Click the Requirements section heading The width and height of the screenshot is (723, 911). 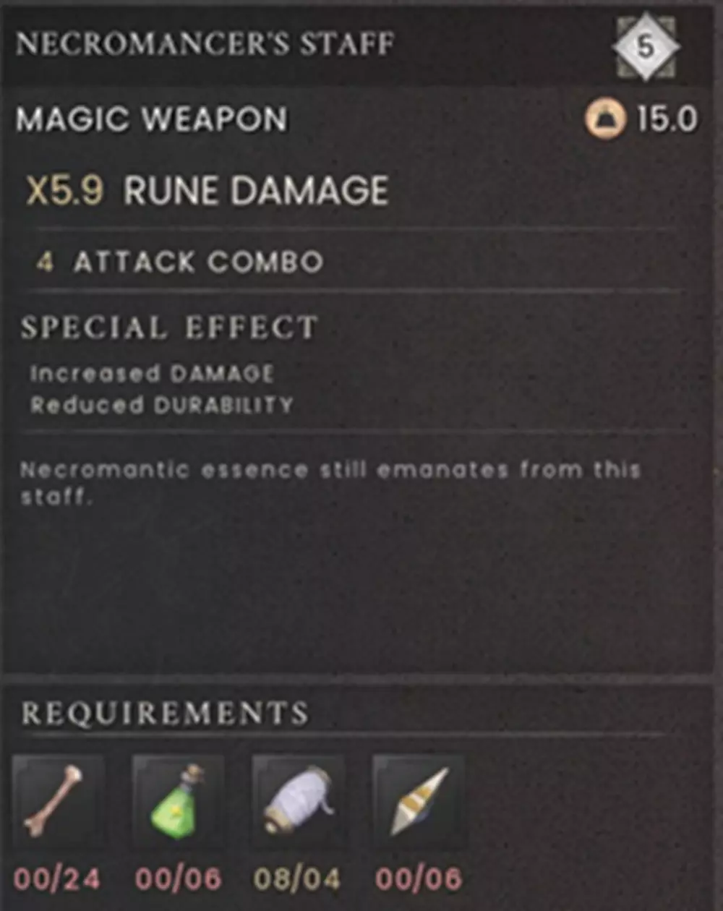pyautogui.click(x=165, y=713)
